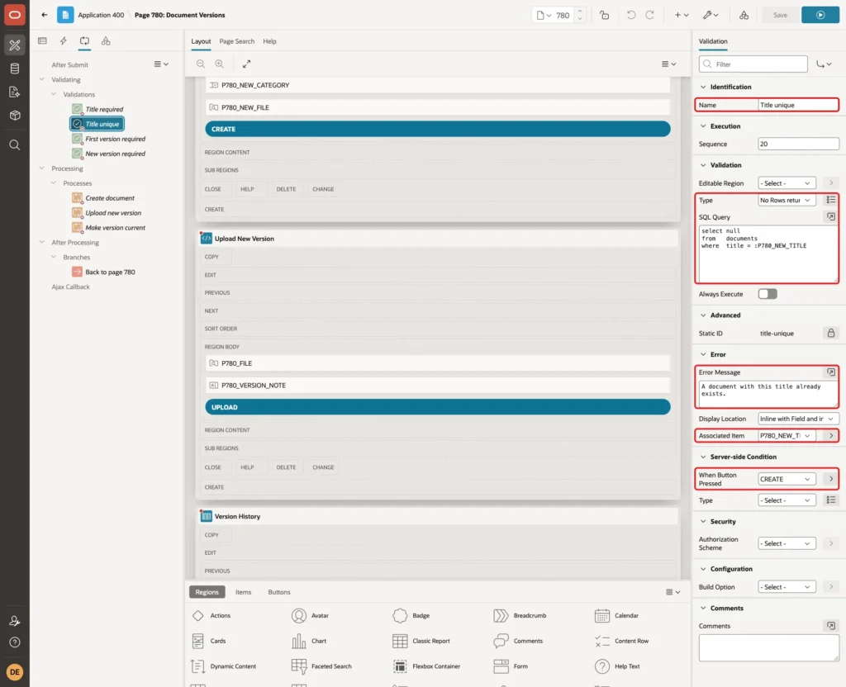Image resolution: width=846 pixels, height=687 pixels.
Task: Go back using the left arrow
Action: pyautogui.click(x=45, y=15)
